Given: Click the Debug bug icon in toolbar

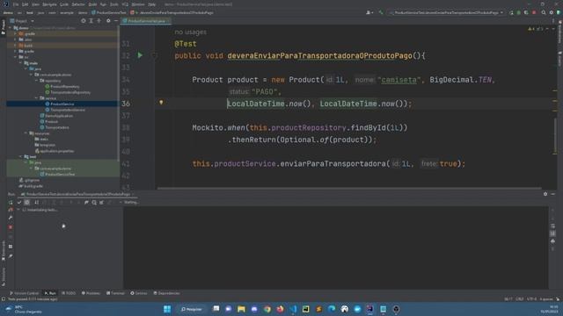Looking at the screenshot, I should pos(518,12).
